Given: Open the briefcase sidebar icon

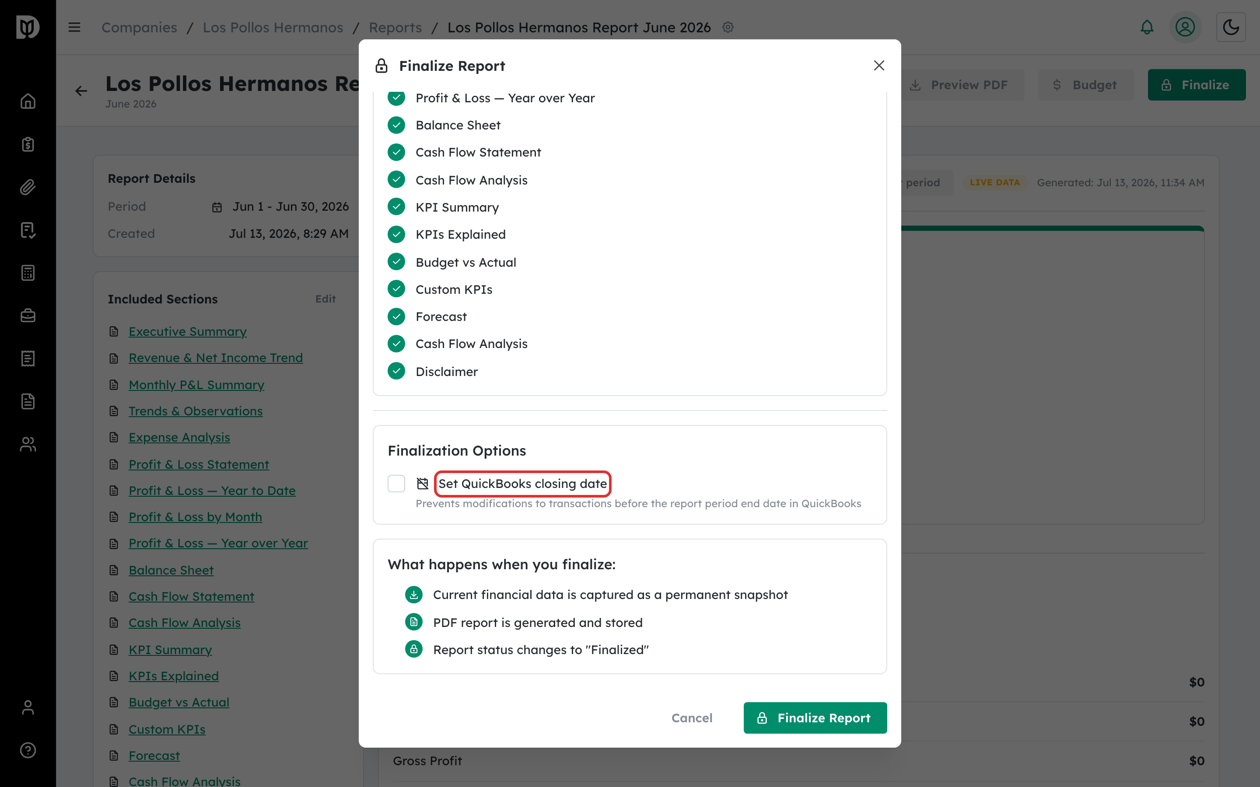Looking at the screenshot, I should [x=28, y=315].
